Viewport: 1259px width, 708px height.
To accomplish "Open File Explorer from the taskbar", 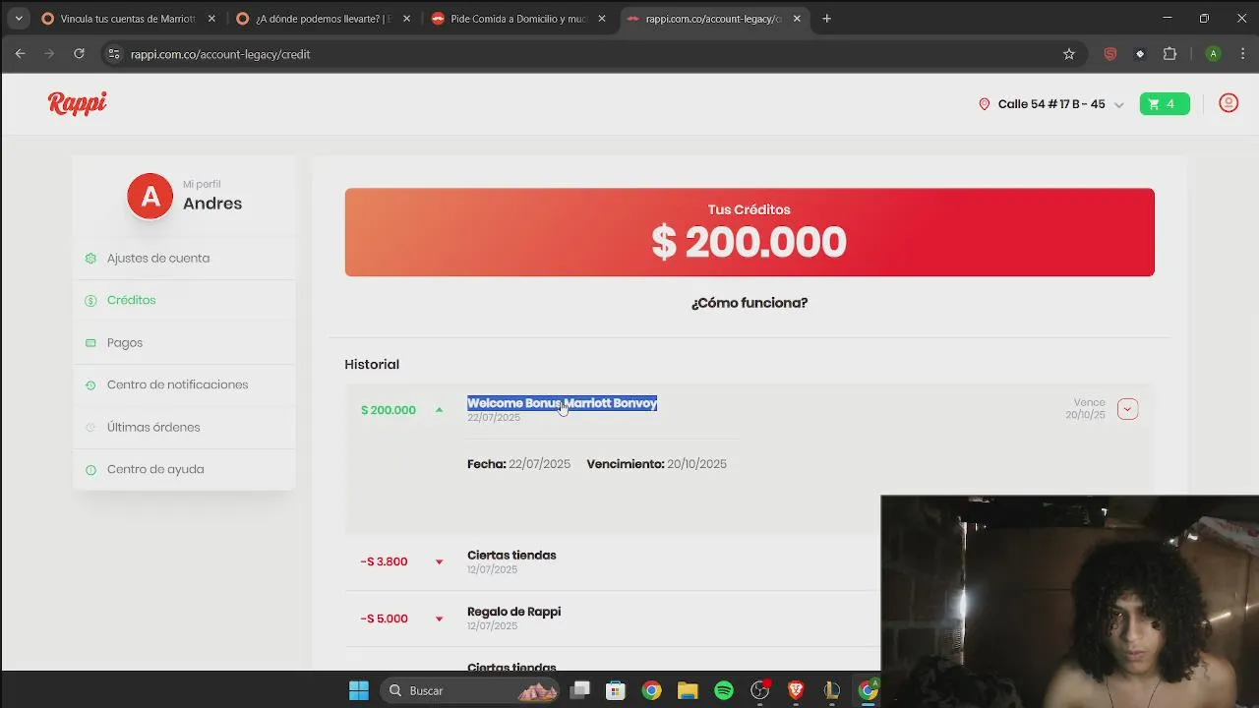I will point(688,690).
